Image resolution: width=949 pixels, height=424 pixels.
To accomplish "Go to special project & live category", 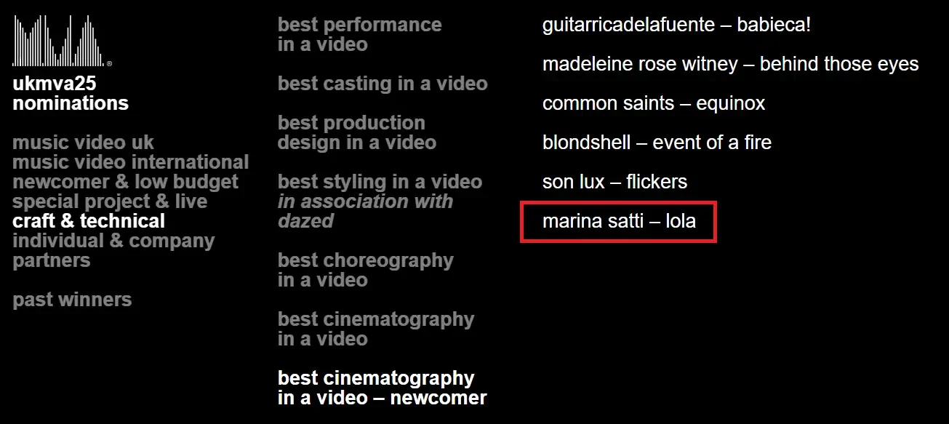I will pyautogui.click(x=110, y=201).
